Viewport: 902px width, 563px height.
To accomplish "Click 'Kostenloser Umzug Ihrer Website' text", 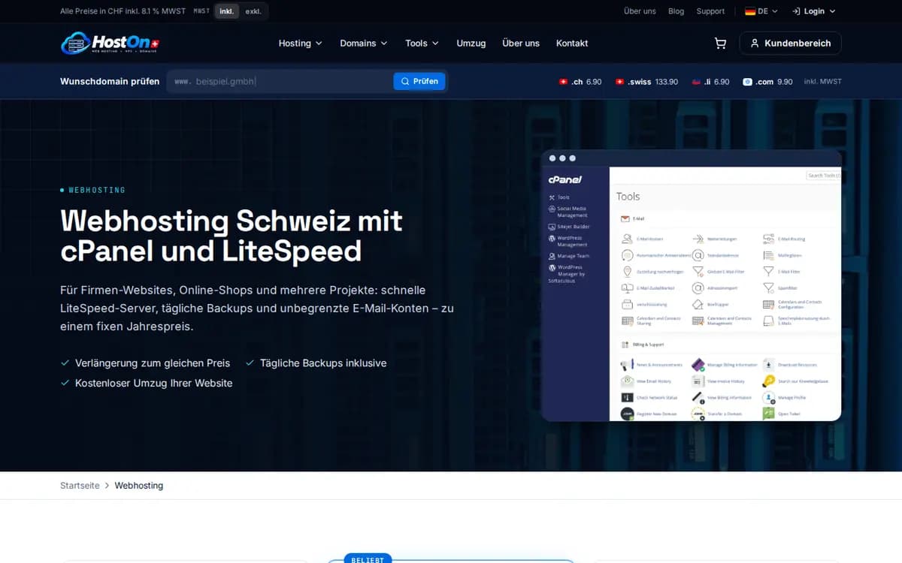I will pos(154,383).
